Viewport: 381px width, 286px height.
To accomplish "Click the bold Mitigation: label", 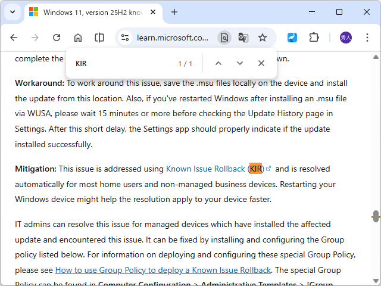I will coord(36,169).
